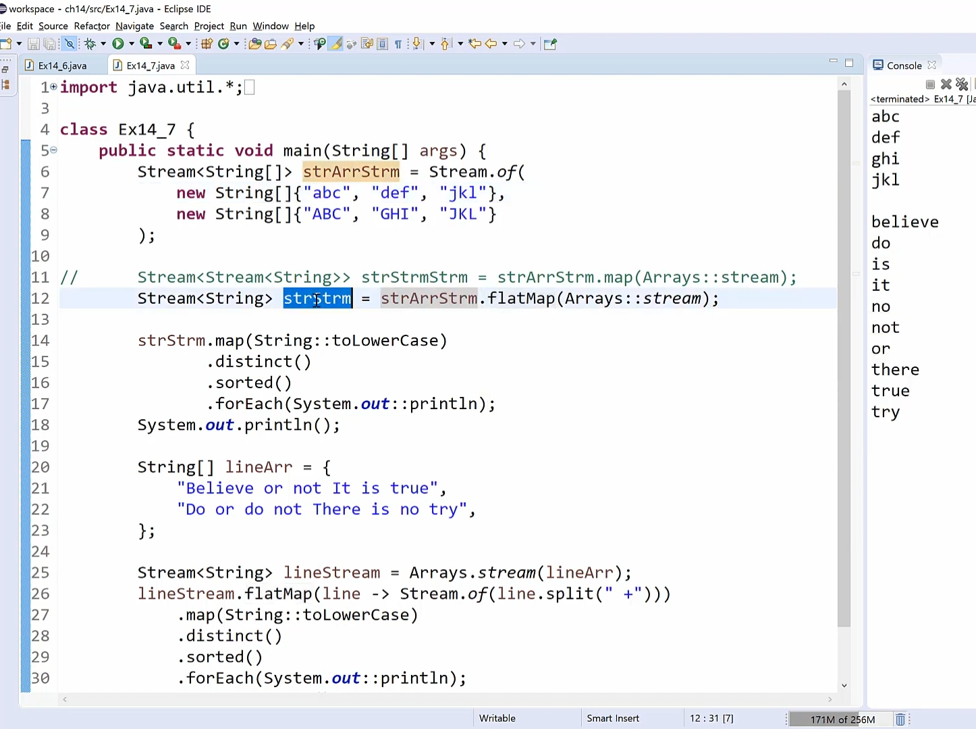Open the Coverage dropdown arrow
976x729 pixels.
[160, 44]
